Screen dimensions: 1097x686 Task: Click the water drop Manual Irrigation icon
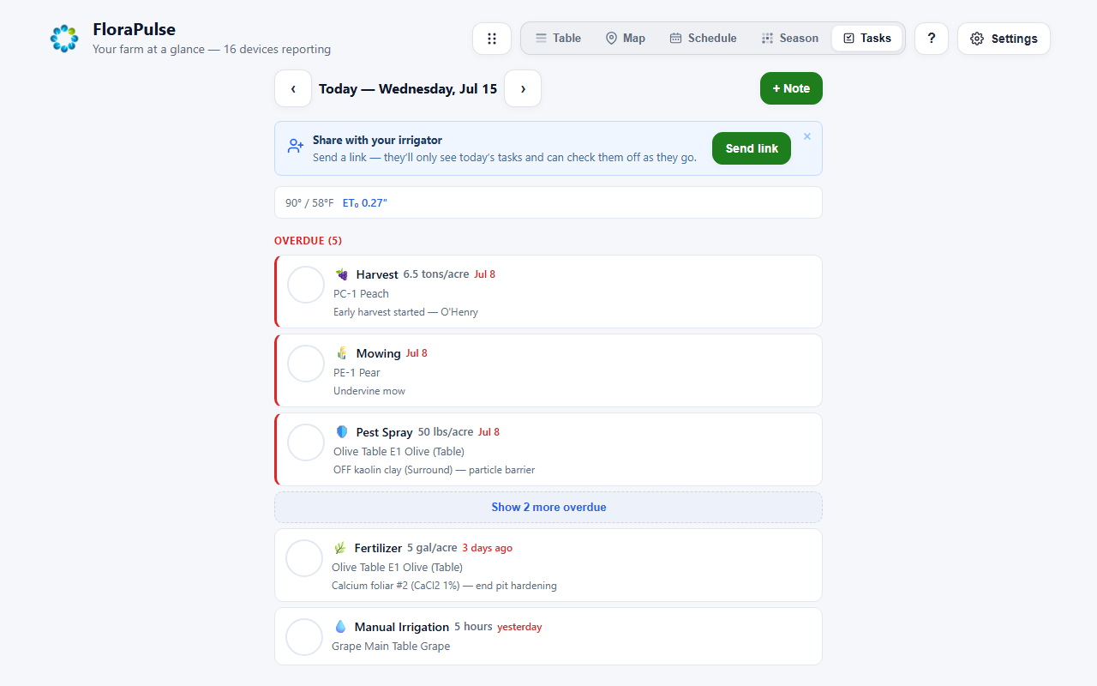tap(340, 627)
